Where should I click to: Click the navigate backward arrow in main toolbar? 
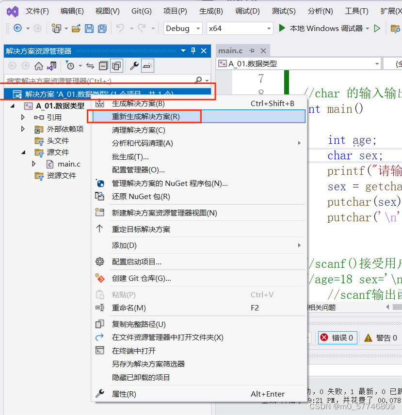tap(18, 28)
